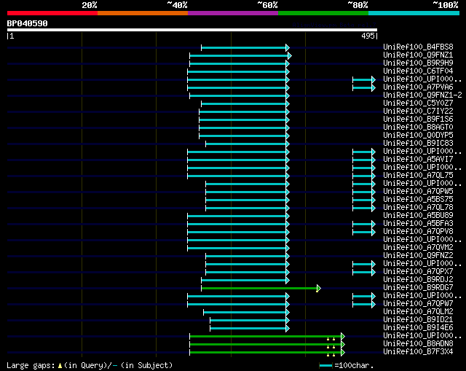This screenshot has height=371, width=466.
Task: Select the UniRef100_B8ADN8 label
Action: (418, 344)
